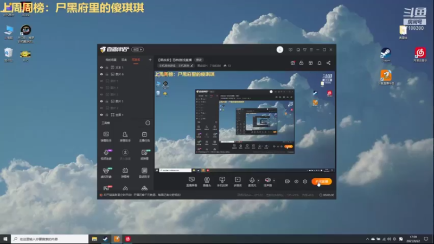Select the 文本 1 layer row
Image resolution: width=434 pixels, height=244 pixels.
(x=125, y=67)
